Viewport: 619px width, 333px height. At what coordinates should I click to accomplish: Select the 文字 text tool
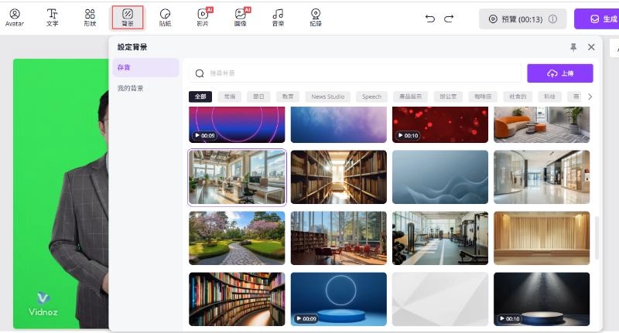coord(52,17)
